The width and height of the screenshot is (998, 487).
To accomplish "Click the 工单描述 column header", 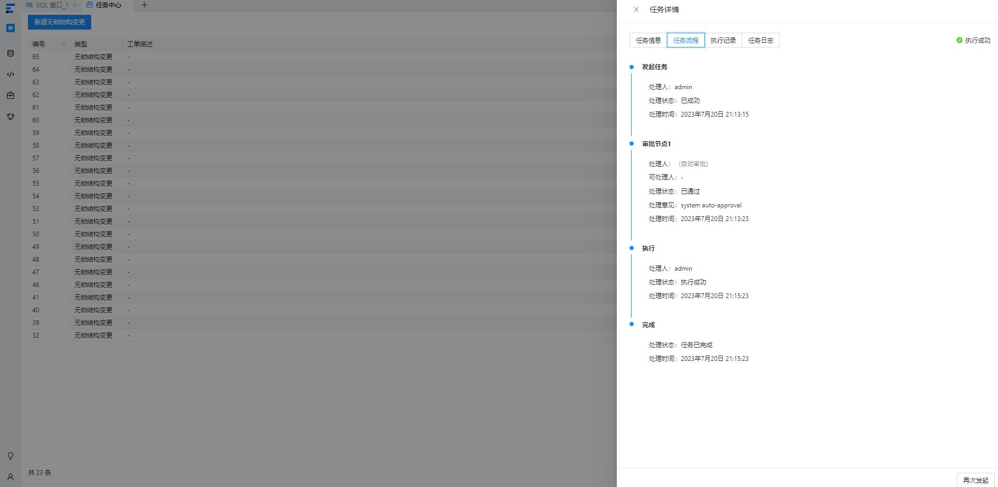I will [x=140, y=44].
